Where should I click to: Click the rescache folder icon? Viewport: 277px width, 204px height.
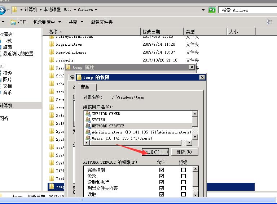[52, 60]
